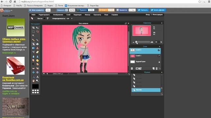This screenshot has width=211, height=118.
Task: Click the Navigator zoom slider track
Action: [x=142, y=42]
